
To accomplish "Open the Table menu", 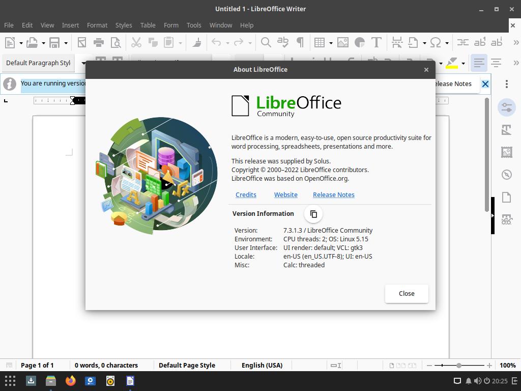I will coord(148,25).
